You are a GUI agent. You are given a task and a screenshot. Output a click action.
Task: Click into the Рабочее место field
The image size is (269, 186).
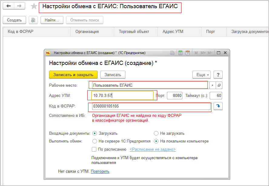point(151,85)
